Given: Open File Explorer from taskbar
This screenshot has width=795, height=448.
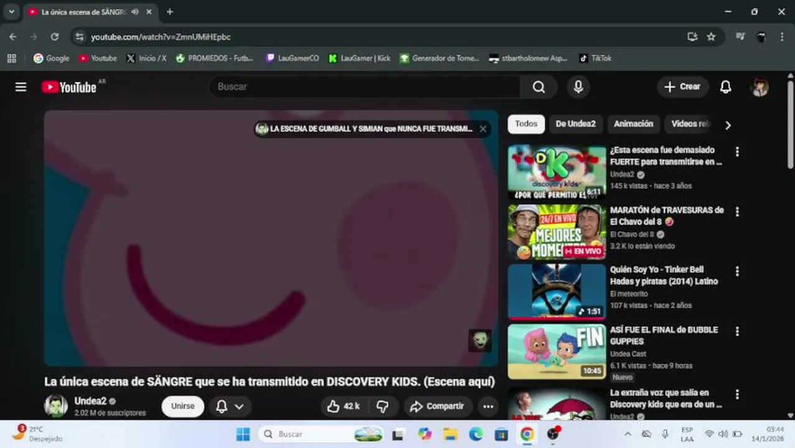Looking at the screenshot, I should pos(450,434).
